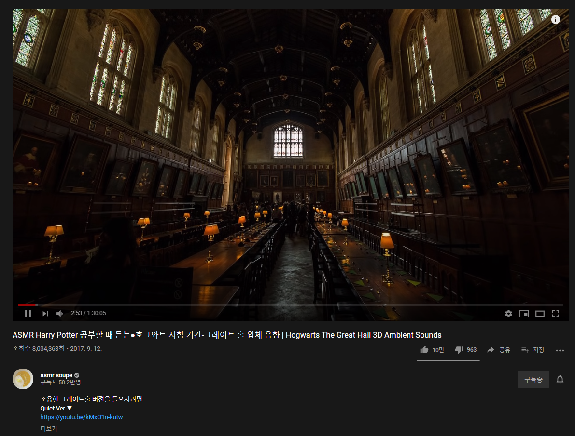Viewport: 575px width, 436px height.
Task: Click the 조회수 8,034,363회 view count
Action: 39,348
